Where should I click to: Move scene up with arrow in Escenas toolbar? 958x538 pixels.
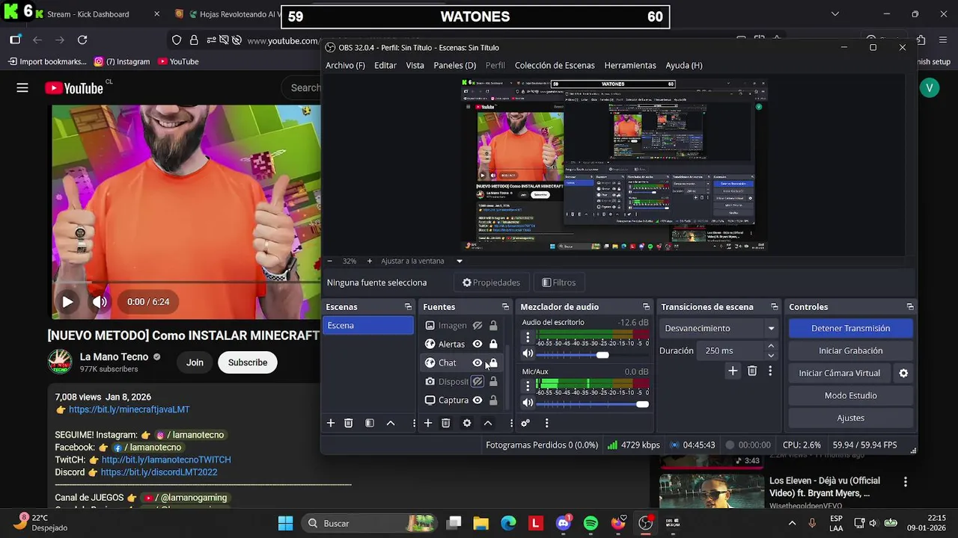click(x=391, y=423)
